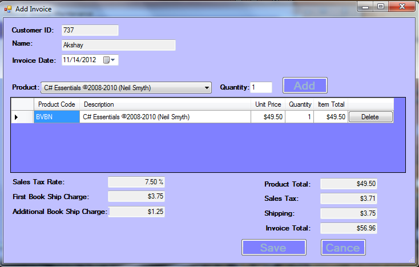
Task: Delete the C# Essentials row
Action: coord(370,117)
